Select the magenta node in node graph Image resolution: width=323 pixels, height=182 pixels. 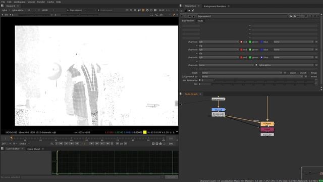coord(267,129)
